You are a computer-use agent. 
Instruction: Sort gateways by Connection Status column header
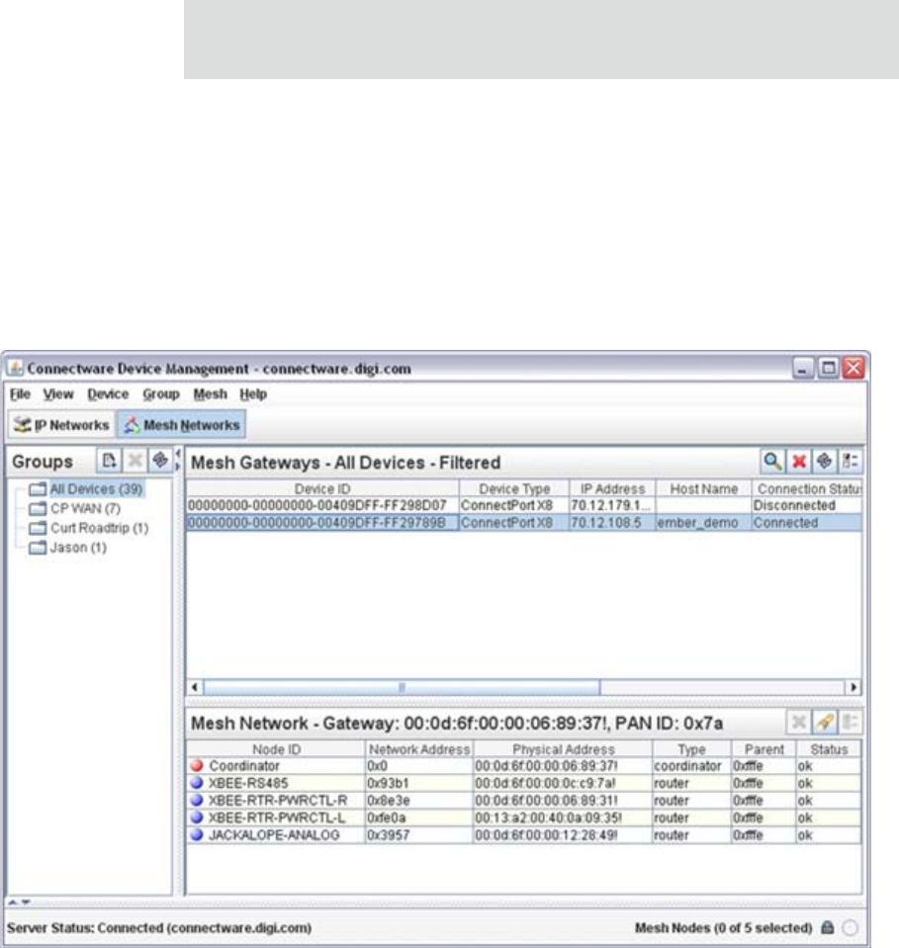(807, 488)
